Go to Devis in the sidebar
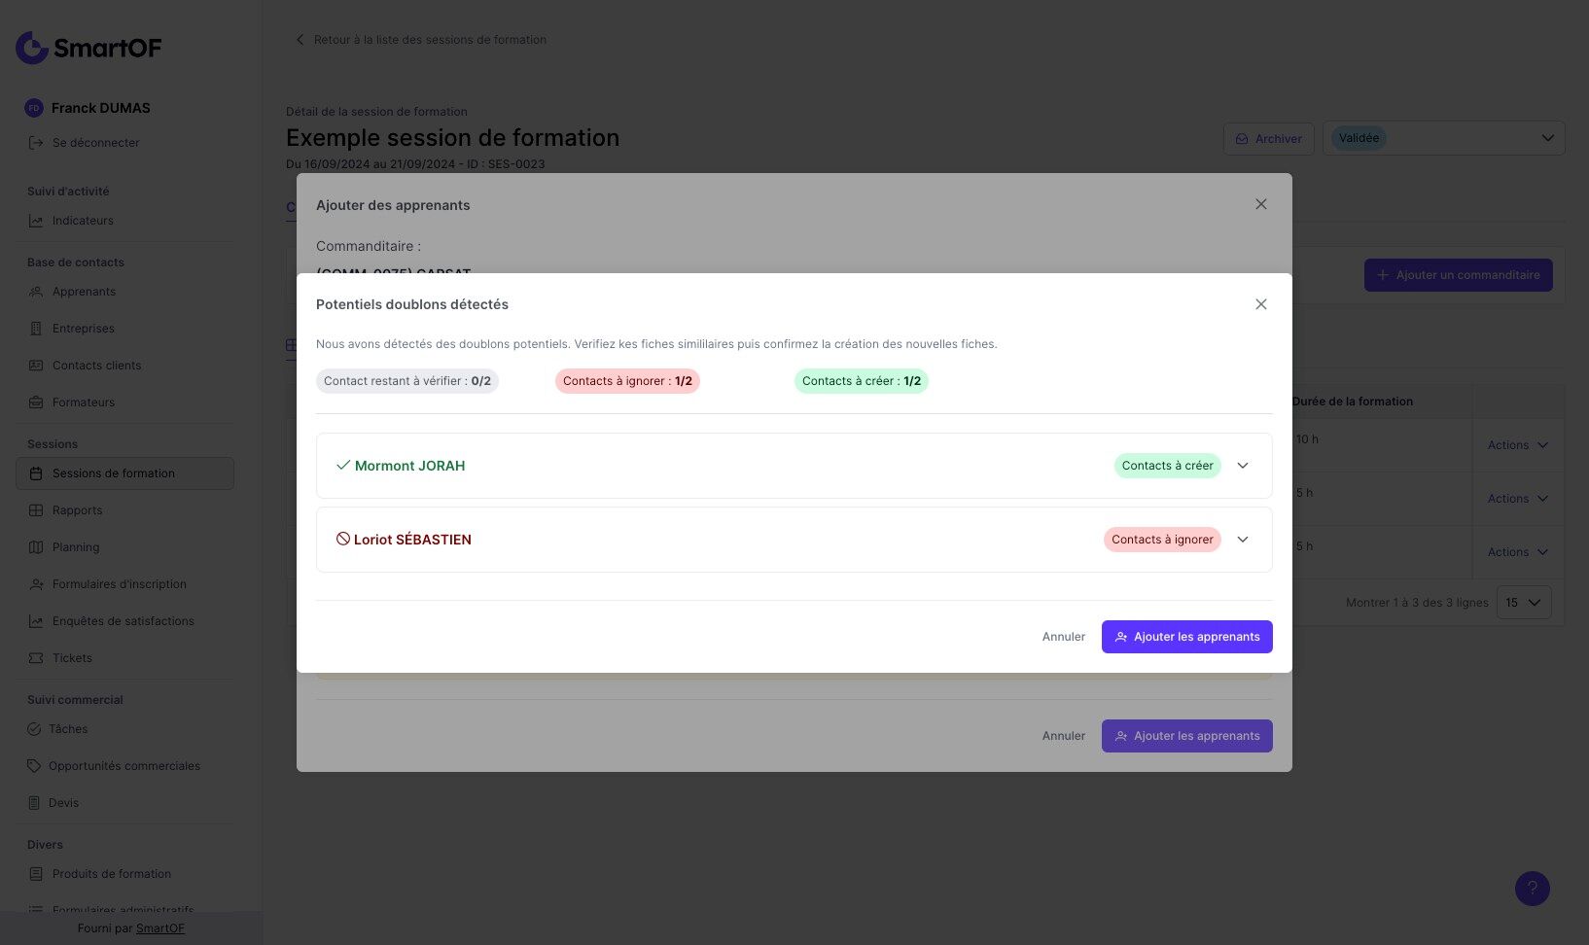 [64, 803]
